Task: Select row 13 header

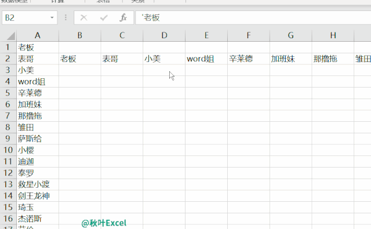Action: click(x=8, y=184)
